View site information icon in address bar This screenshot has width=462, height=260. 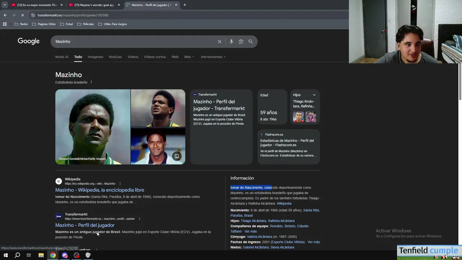coord(33,15)
